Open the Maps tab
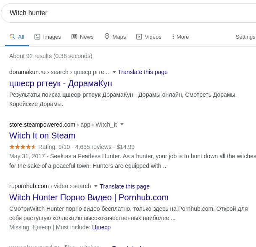This screenshot has height=247, width=256. tap(115, 37)
